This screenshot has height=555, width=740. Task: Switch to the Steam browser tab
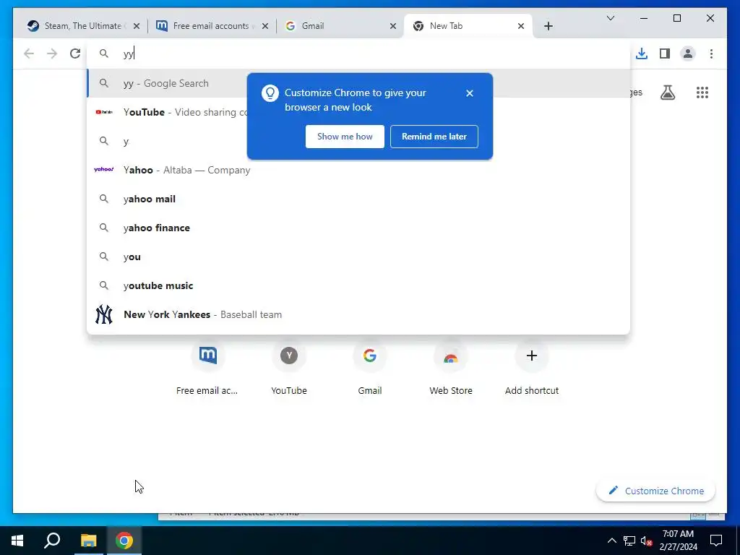82,26
